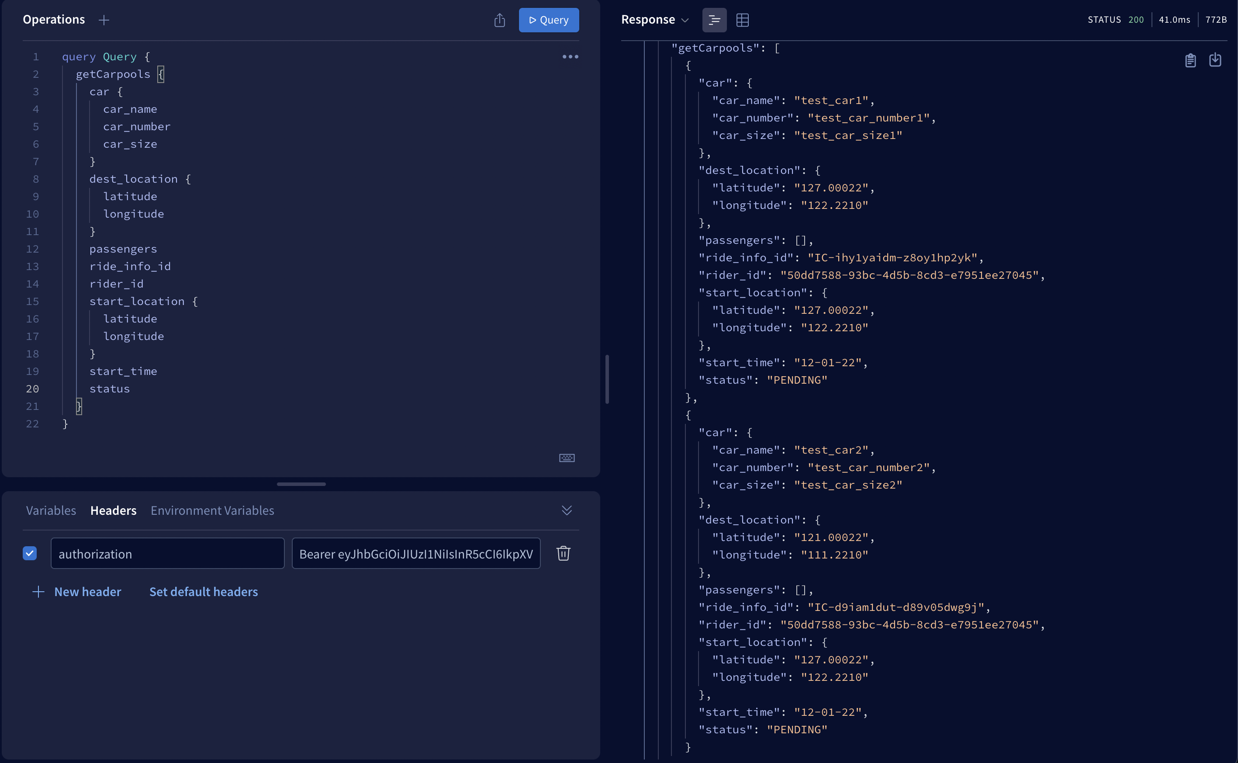Switch to the Variables tab

pos(51,510)
